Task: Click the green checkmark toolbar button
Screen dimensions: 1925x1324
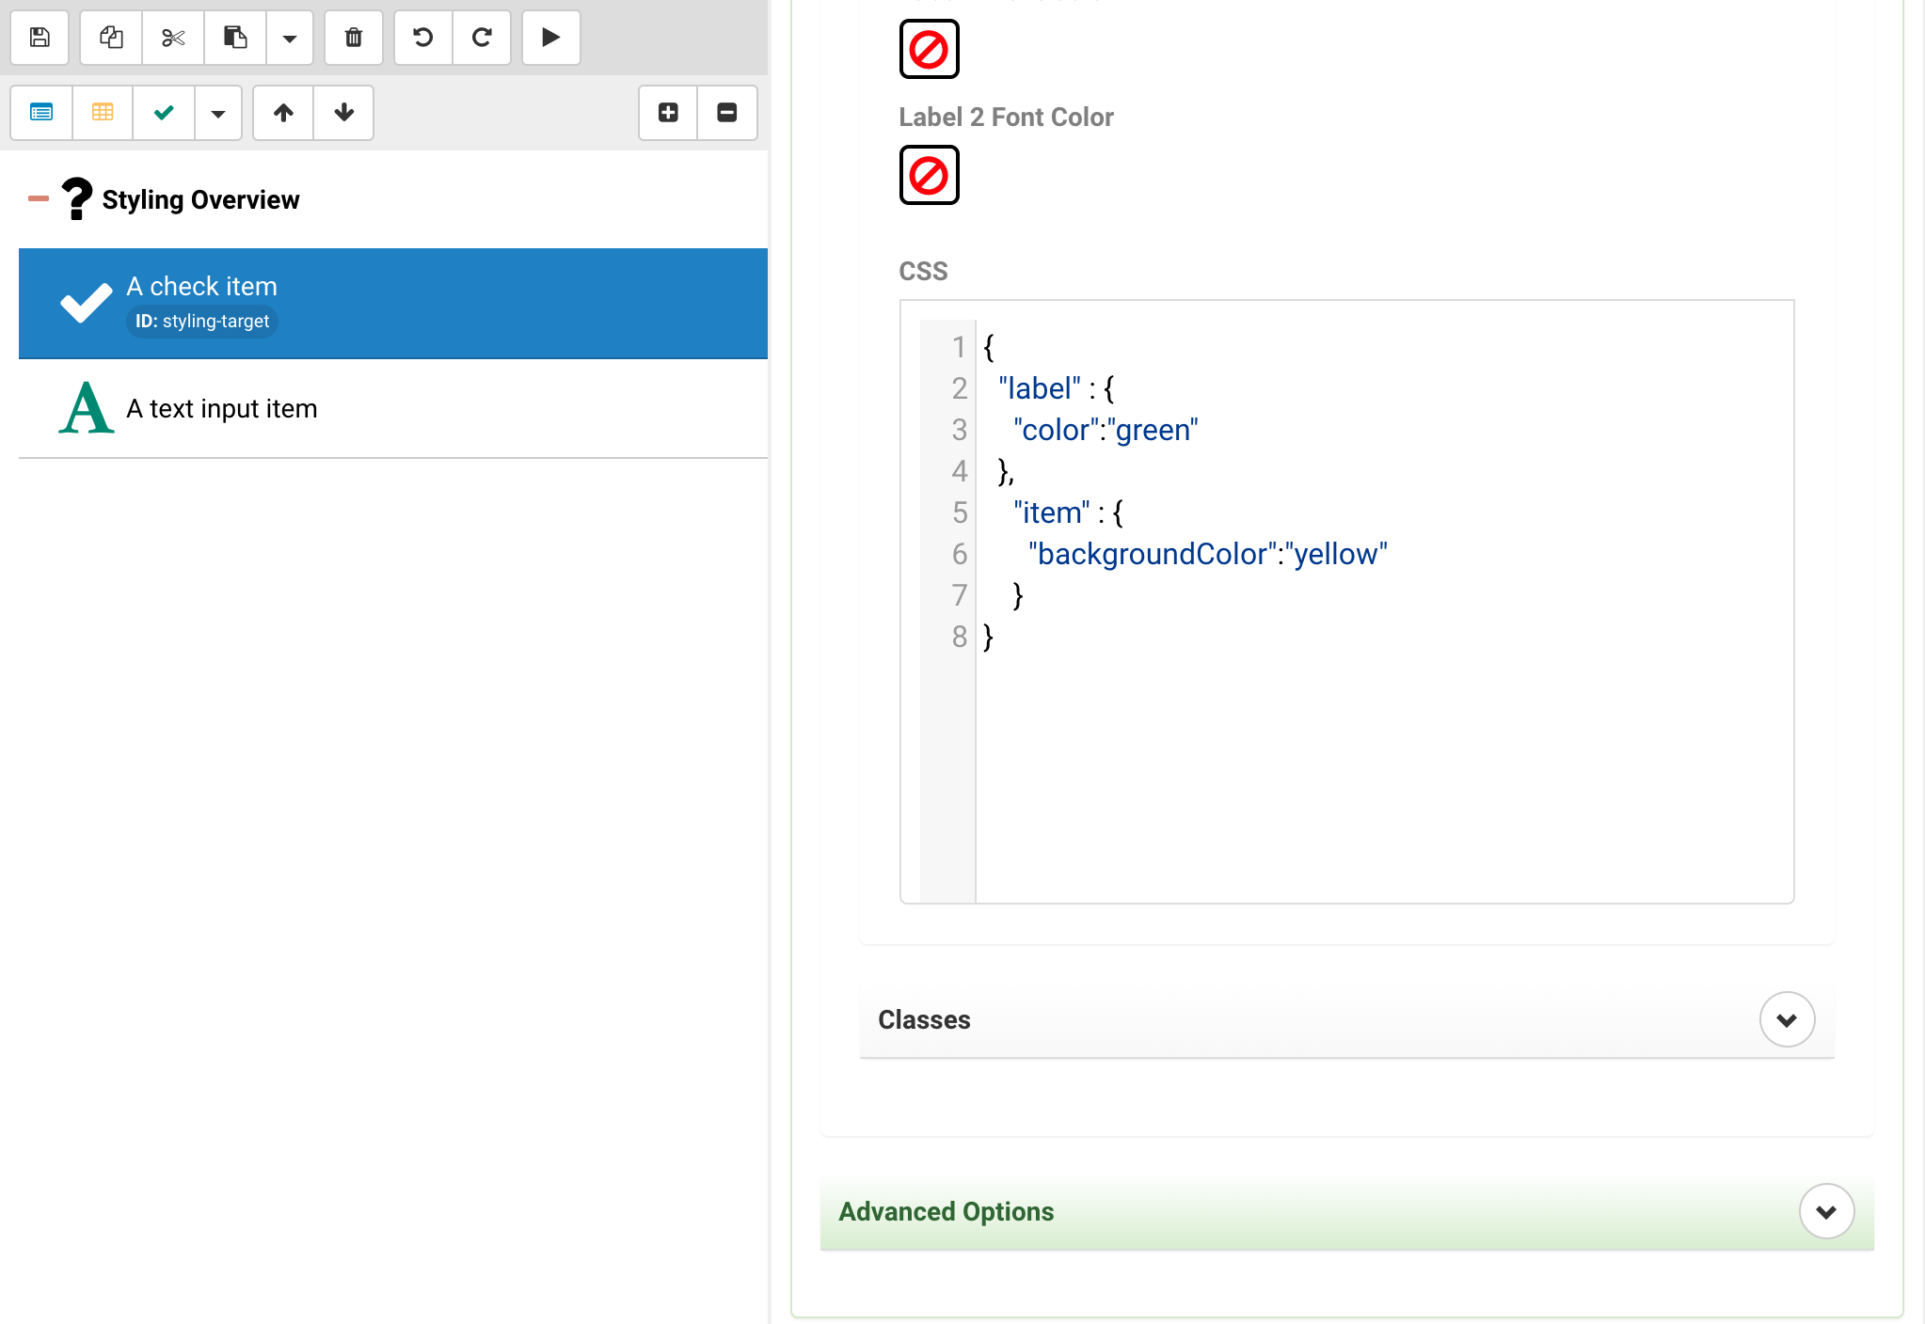Action: 164,113
